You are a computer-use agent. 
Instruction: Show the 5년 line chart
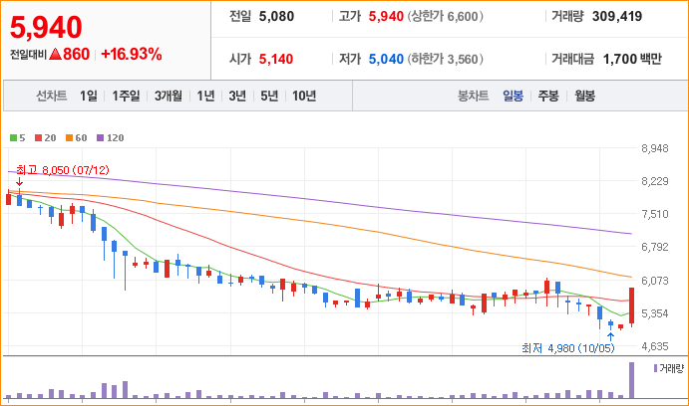269,96
